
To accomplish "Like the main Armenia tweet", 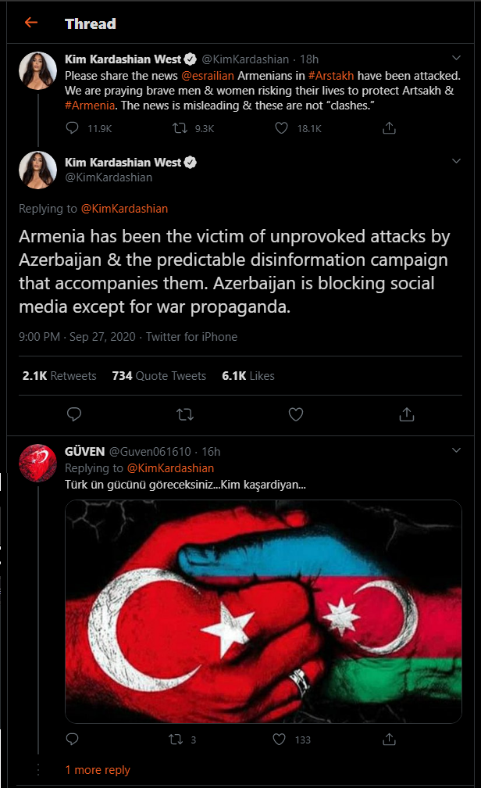I will 296,414.
